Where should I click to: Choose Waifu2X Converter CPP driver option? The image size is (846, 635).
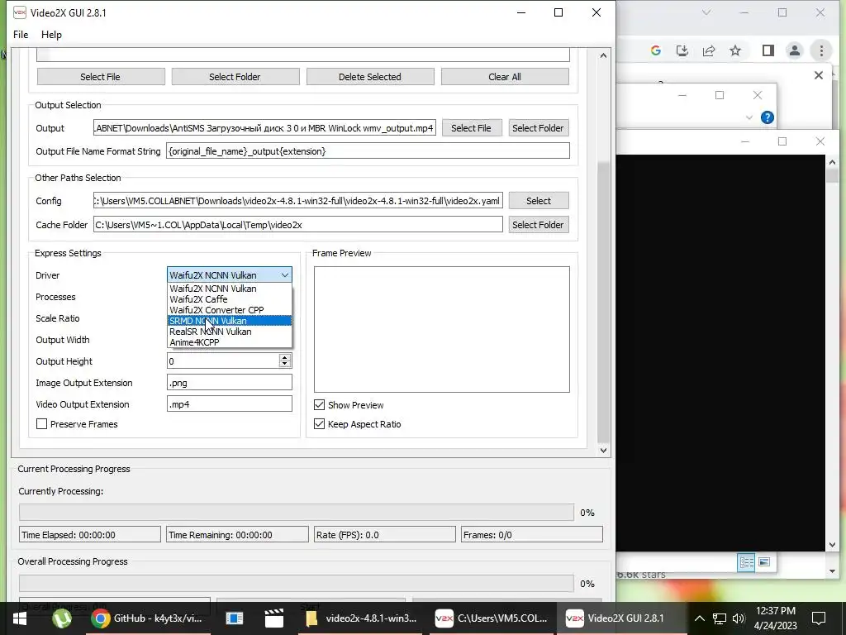point(230,310)
